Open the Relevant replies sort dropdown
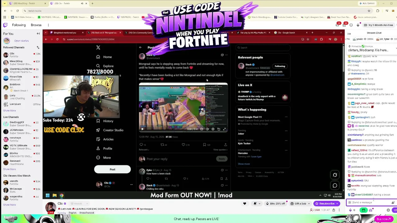The width and height of the screenshot is (397, 223). pos(144,150)
